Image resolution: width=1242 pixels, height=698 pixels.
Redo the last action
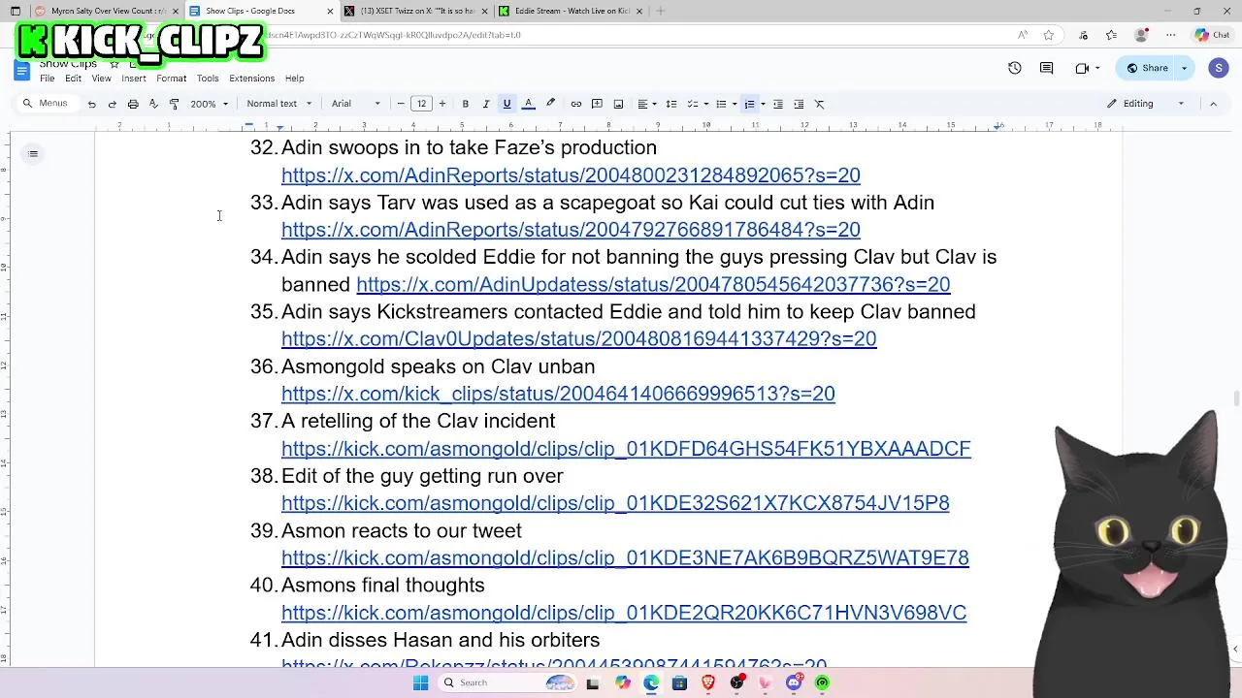[112, 104]
